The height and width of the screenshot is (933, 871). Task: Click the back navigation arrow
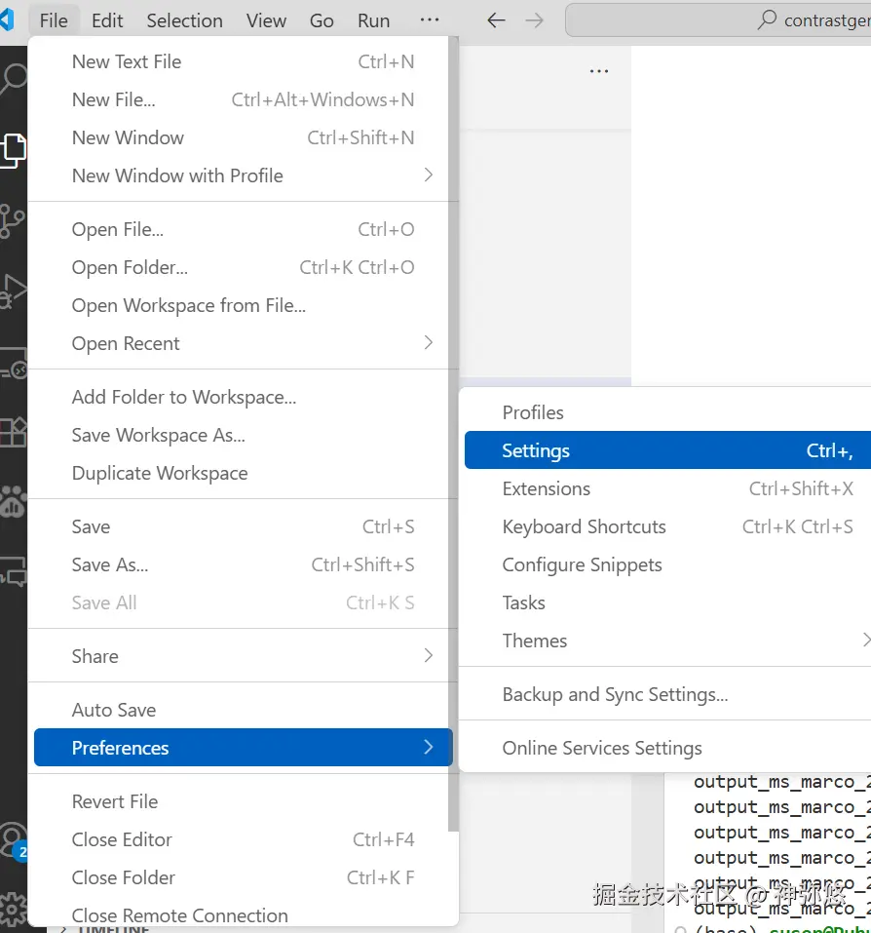(x=496, y=20)
